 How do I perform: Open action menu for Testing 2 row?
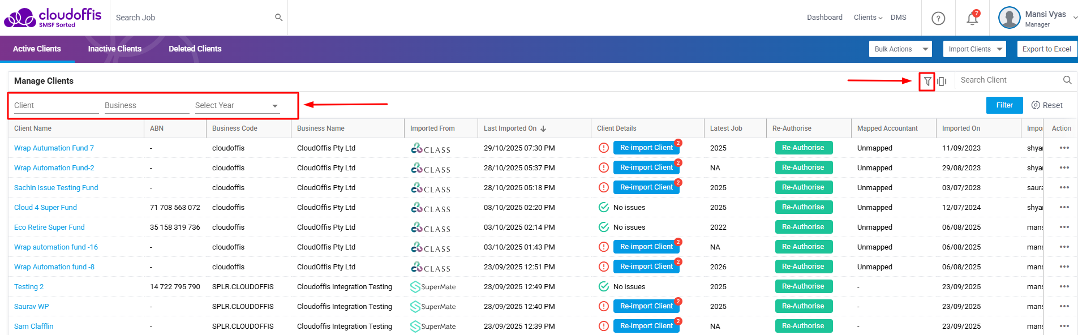pyautogui.click(x=1064, y=287)
